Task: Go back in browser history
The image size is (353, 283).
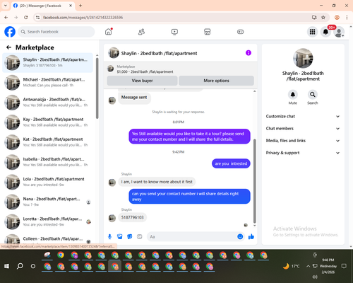Action: pos(6,17)
